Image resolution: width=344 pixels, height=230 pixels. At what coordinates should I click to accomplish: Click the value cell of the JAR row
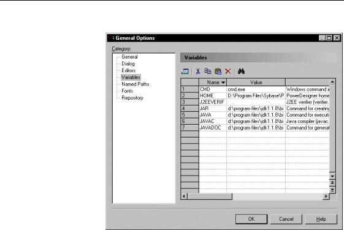tap(256, 108)
